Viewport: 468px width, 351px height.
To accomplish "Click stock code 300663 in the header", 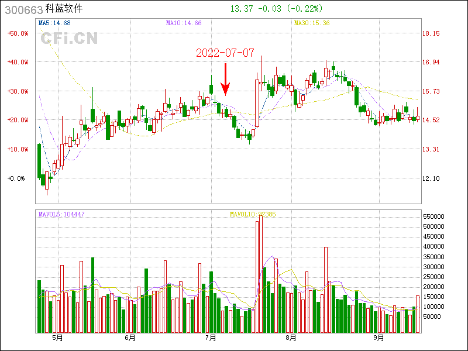I will point(23,9).
